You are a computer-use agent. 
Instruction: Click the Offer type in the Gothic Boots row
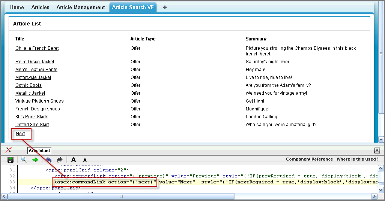click(135, 85)
